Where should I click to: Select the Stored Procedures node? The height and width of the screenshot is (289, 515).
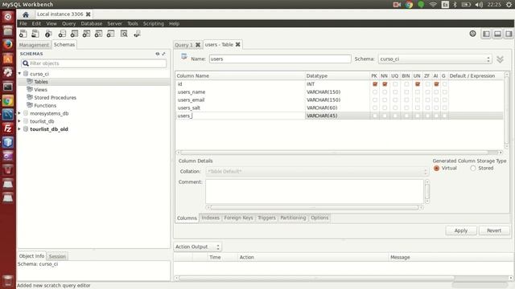click(56, 98)
